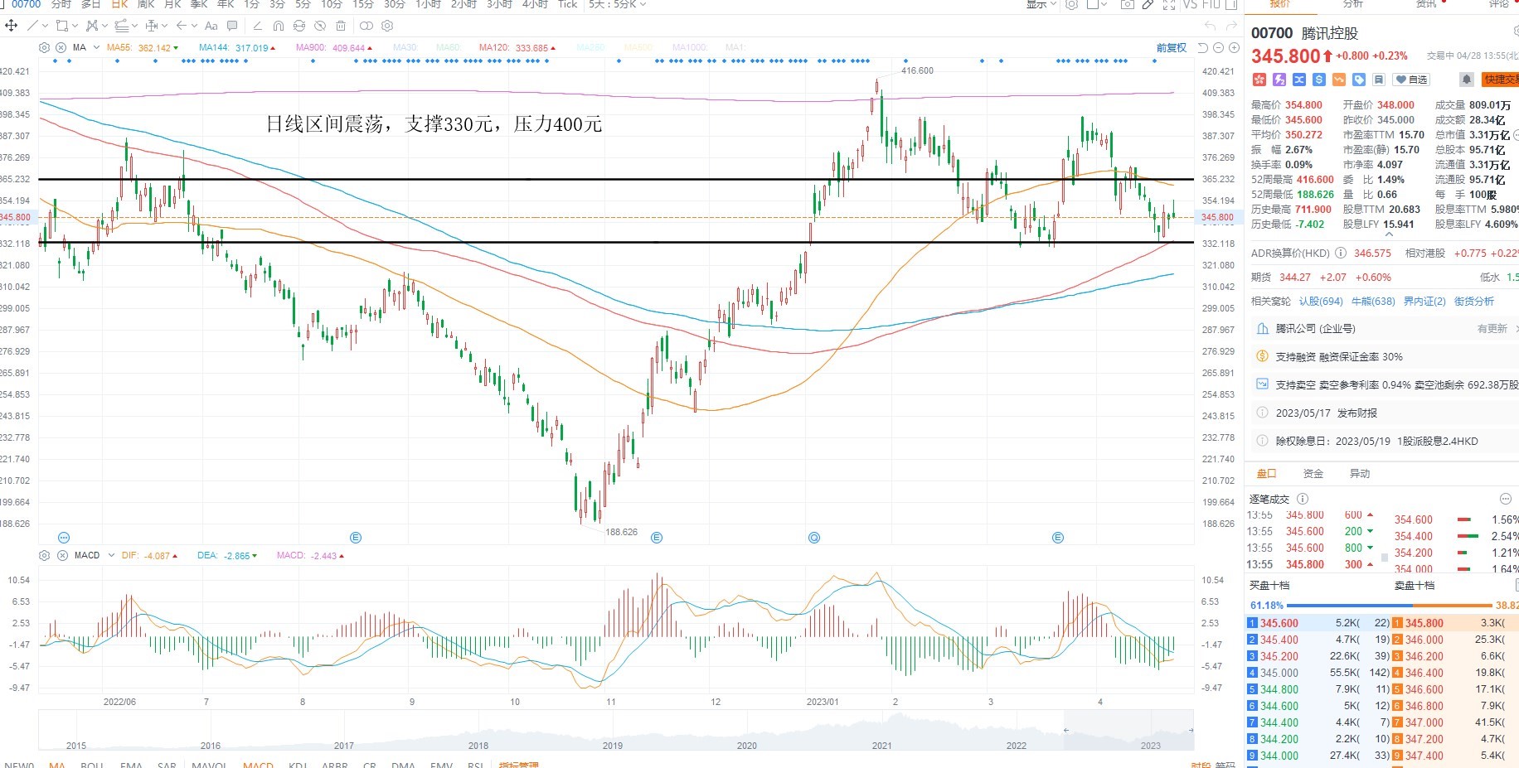Image resolution: width=1519 pixels, height=768 pixels.
Task: Toggle 自选 watchlist heart button
Action: [x=1412, y=80]
